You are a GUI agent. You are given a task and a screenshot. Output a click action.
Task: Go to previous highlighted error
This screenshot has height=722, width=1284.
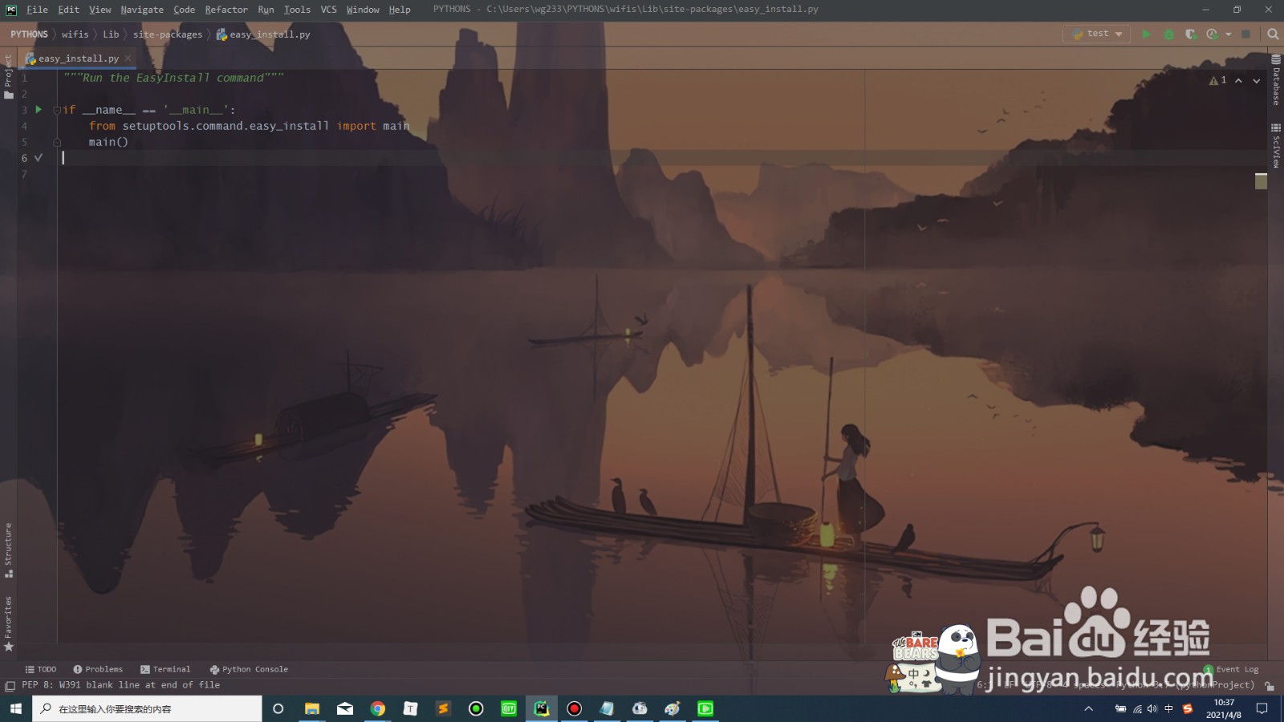tap(1238, 80)
